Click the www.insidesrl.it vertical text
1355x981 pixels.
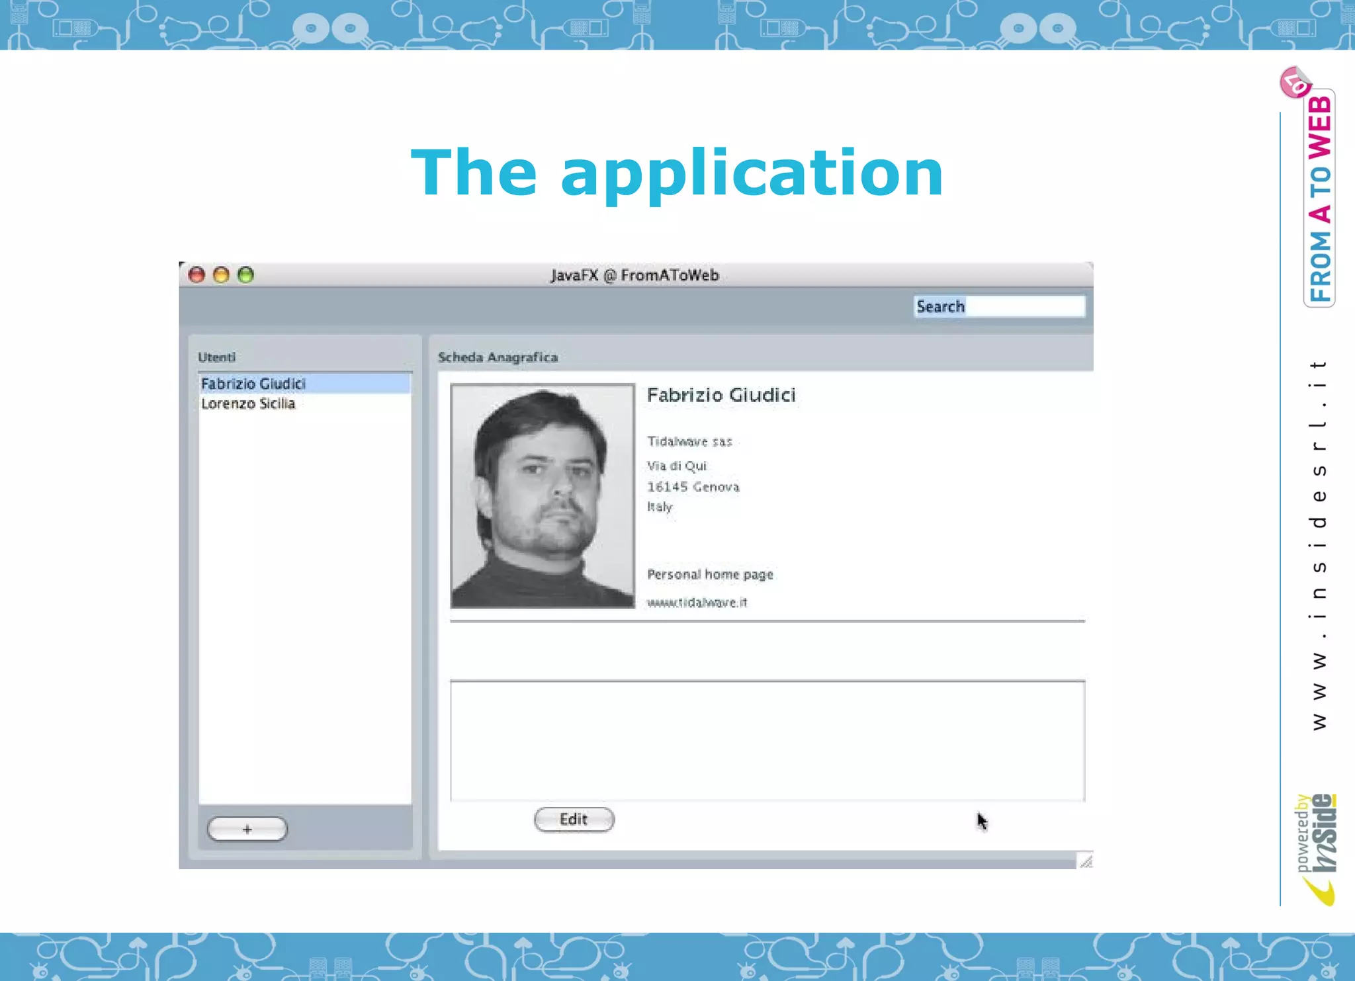[1319, 546]
